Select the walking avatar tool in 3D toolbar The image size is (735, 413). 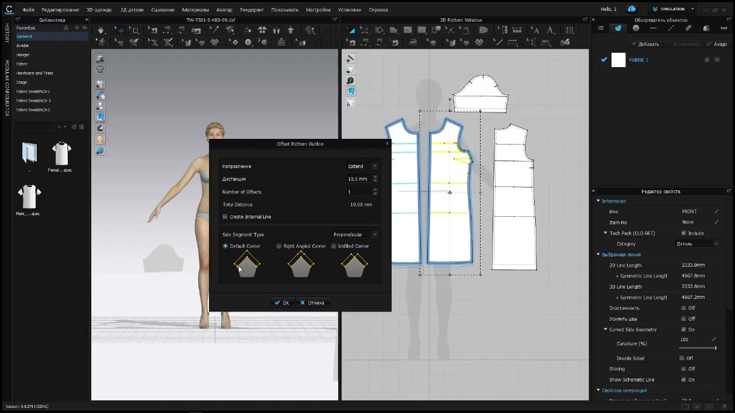coord(100,42)
